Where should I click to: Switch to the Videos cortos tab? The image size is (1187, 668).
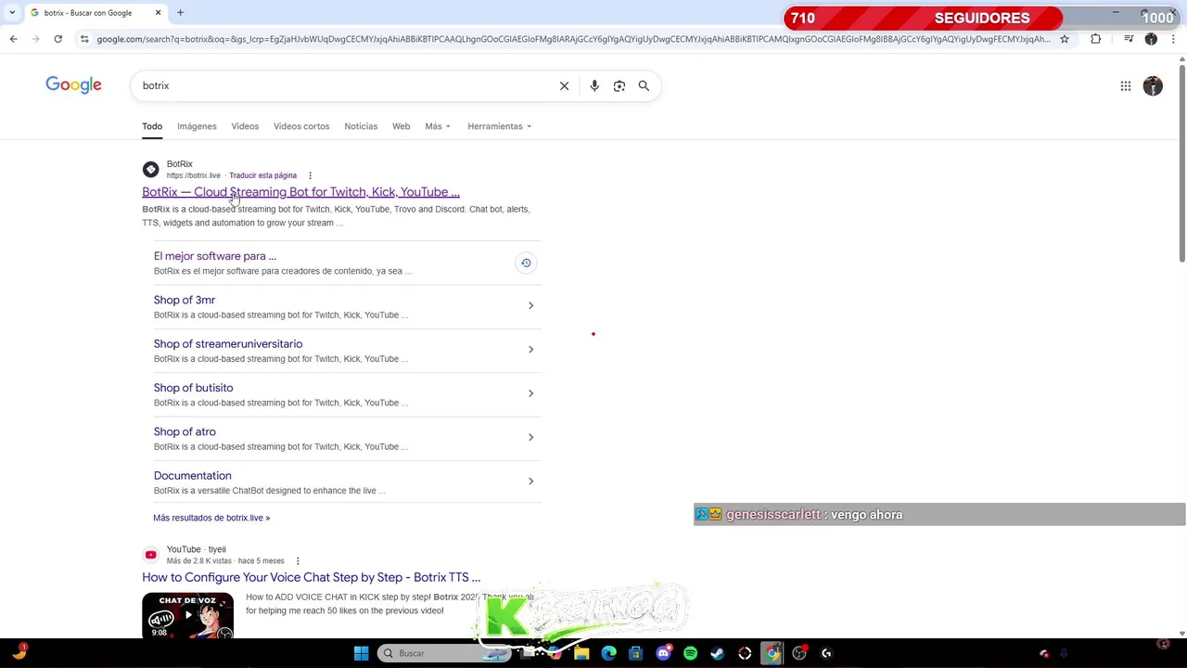pos(301,126)
